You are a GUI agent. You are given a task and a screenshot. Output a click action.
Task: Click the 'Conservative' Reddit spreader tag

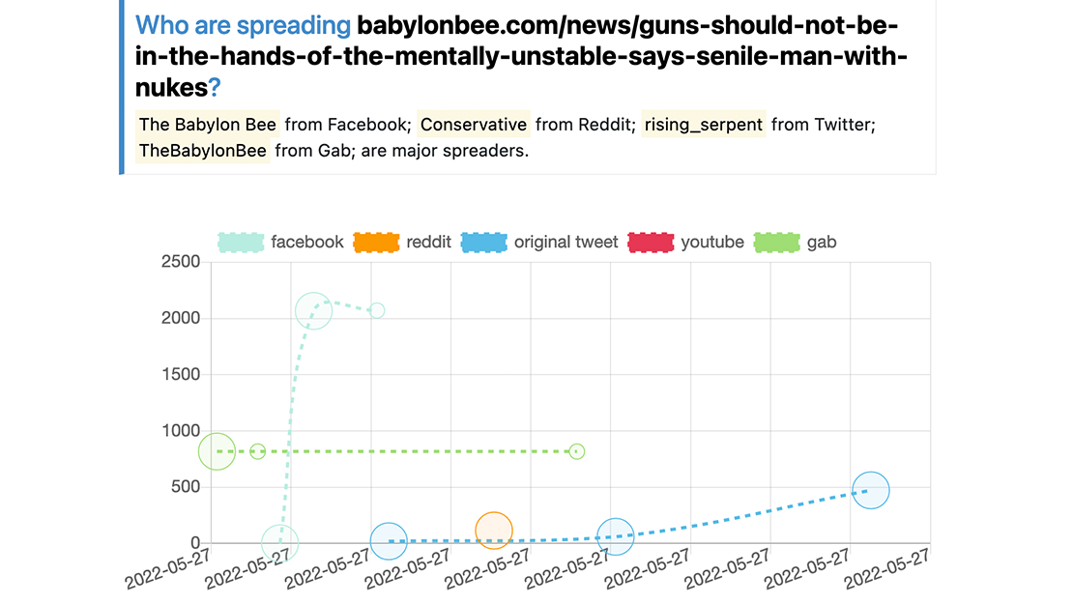474,124
